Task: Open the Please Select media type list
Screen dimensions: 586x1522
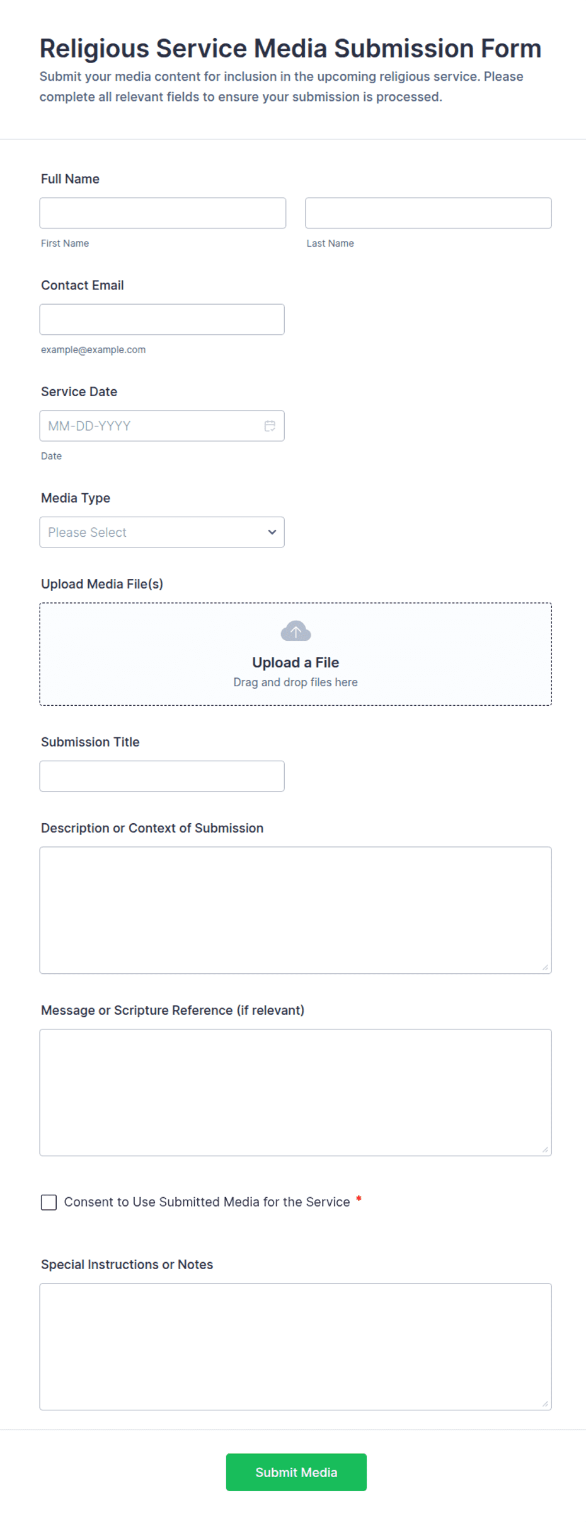Action: (x=162, y=532)
